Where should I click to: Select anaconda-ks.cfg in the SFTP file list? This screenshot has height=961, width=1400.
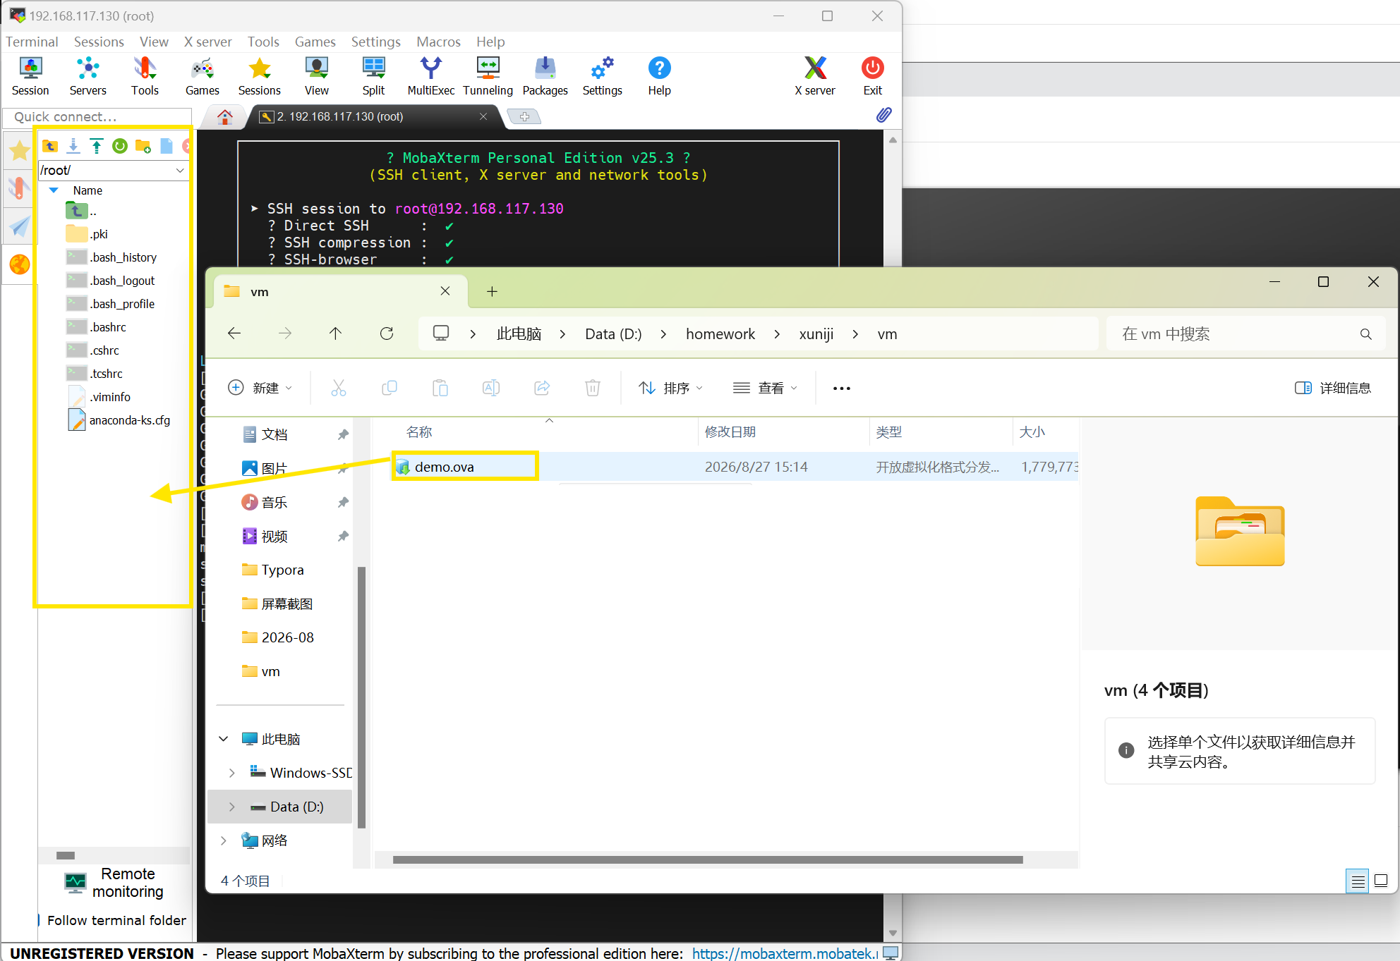pyautogui.click(x=119, y=420)
